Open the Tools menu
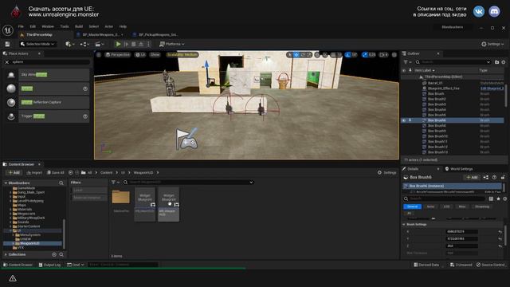This screenshot has width=510, height=287. [x=65, y=26]
